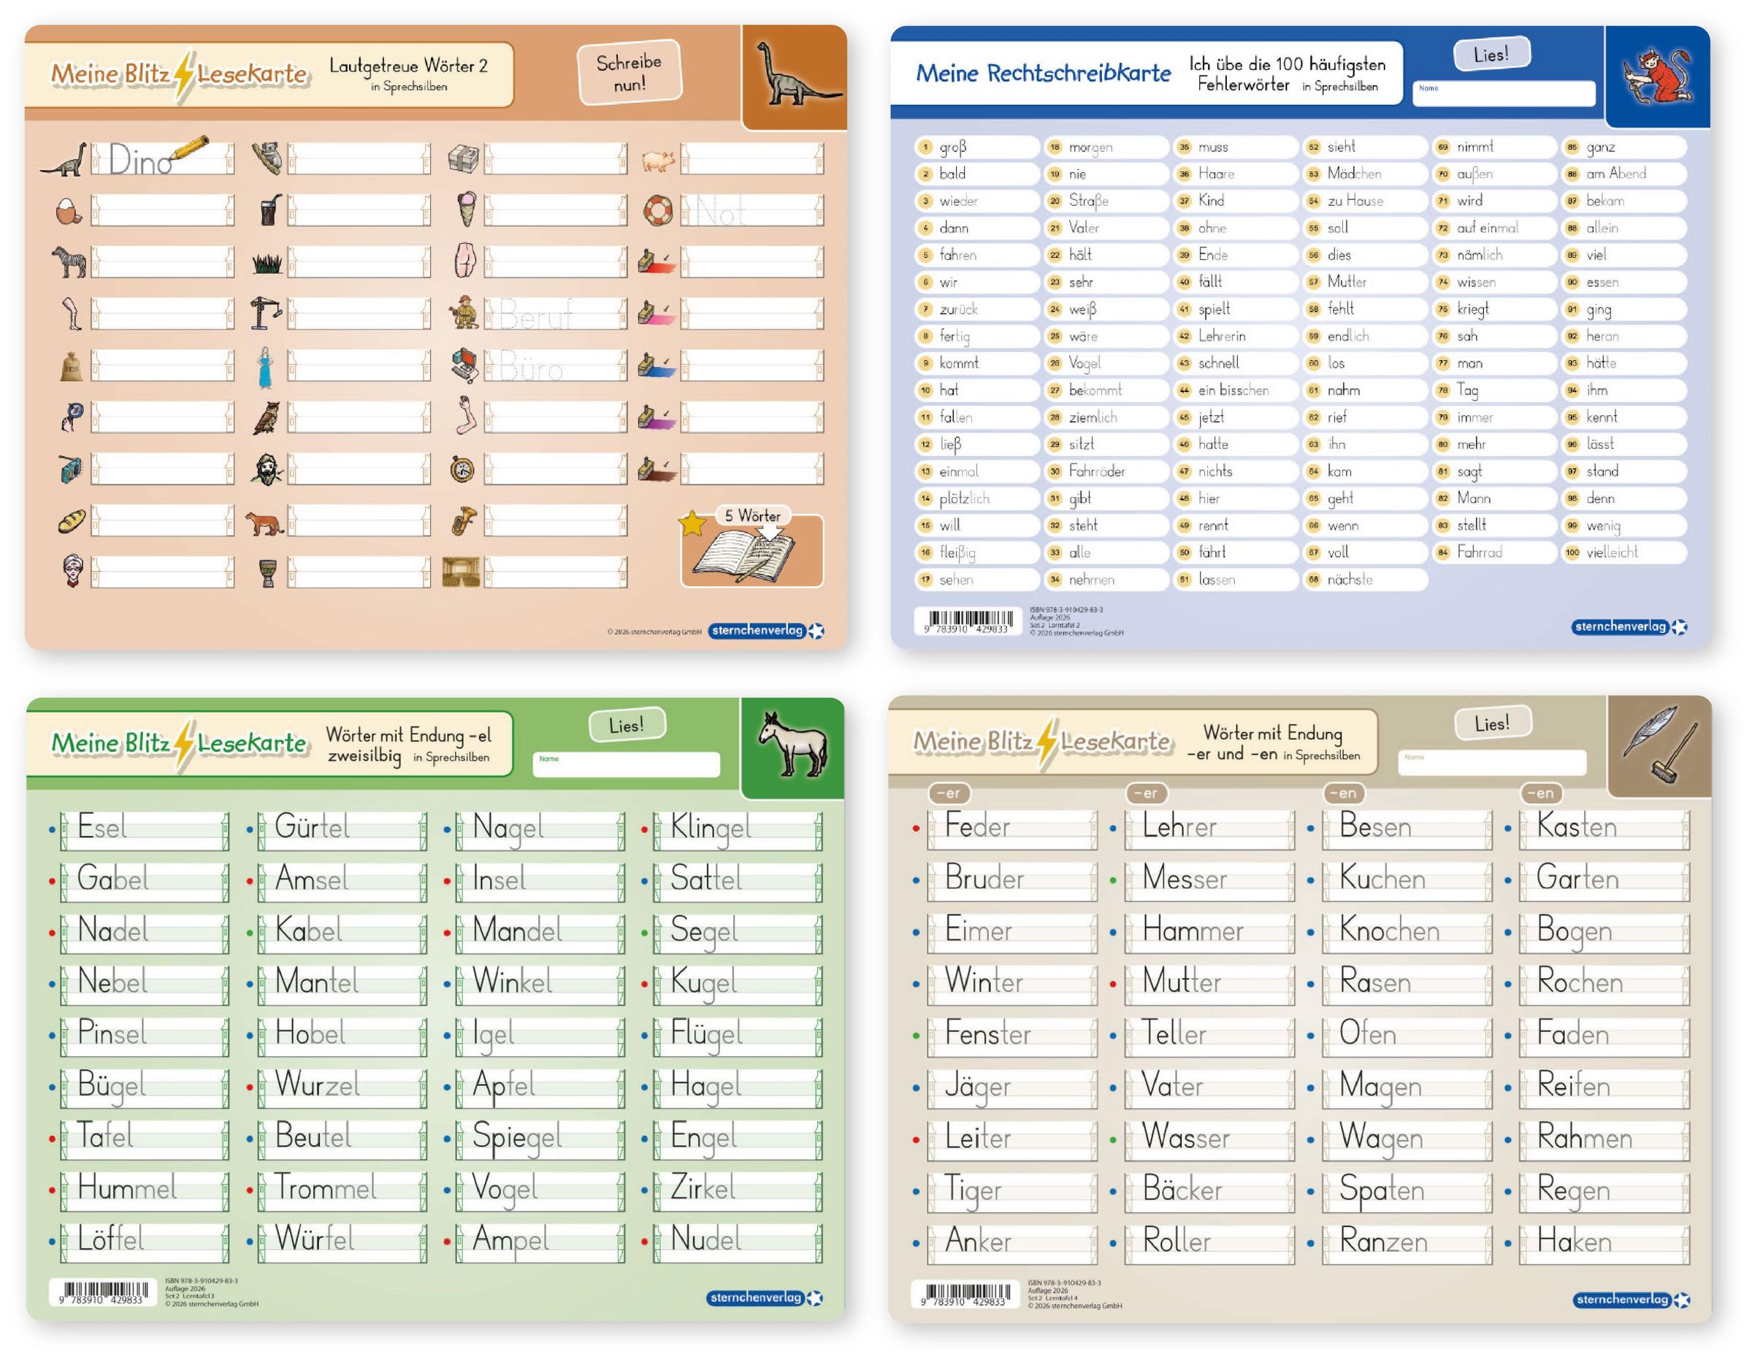
Task: Click the open book 5 Wörter picture
Action: (x=744, y=555)
